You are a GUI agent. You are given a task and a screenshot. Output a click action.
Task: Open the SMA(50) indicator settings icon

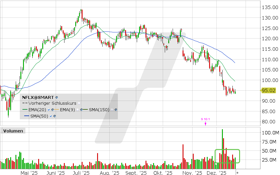click(55, 116)
